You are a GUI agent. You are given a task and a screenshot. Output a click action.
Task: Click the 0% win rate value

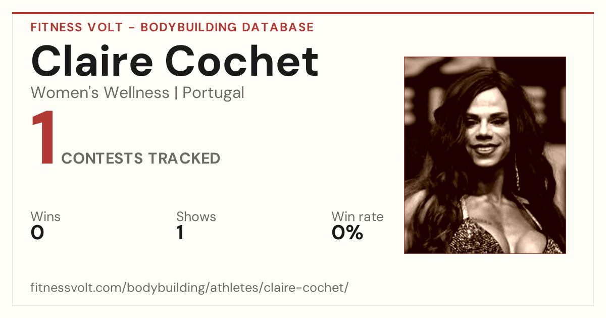pos(347,233)
